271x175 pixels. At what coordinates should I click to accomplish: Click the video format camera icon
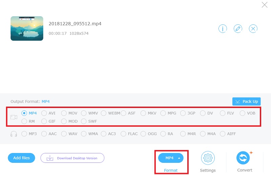pos(14,117)
